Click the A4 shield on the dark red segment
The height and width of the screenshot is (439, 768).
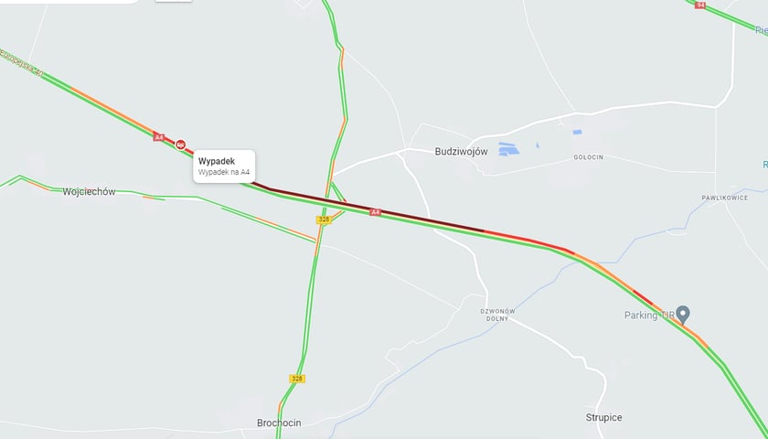[x=375, y=212]
